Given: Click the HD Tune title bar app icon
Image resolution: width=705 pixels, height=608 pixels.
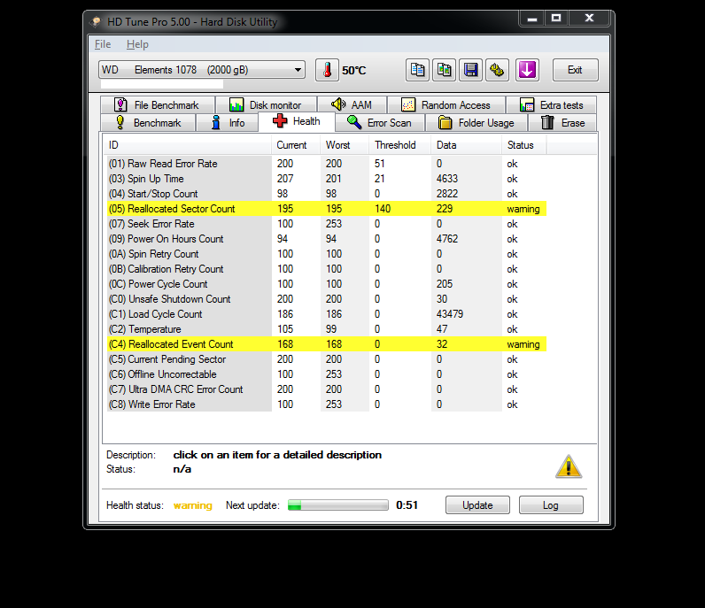Looking at the screenshot, I should point(96,22).
